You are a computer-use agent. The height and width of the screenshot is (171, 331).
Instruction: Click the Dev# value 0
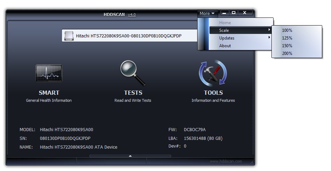pos(185,146)
